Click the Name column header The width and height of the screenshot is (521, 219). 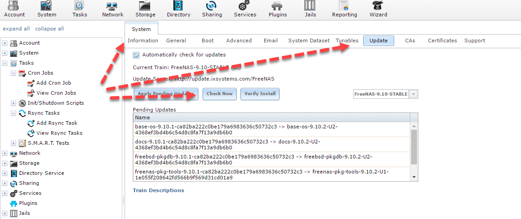(x=271, y=117)
